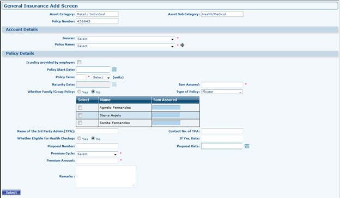Click the Premium Amount field
This screenshot has height=198, width=340.
(x=97, y=160)
